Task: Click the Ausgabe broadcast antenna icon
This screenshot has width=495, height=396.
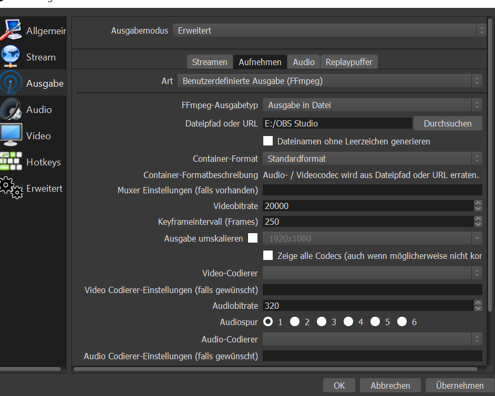Action: pos(12,83)
